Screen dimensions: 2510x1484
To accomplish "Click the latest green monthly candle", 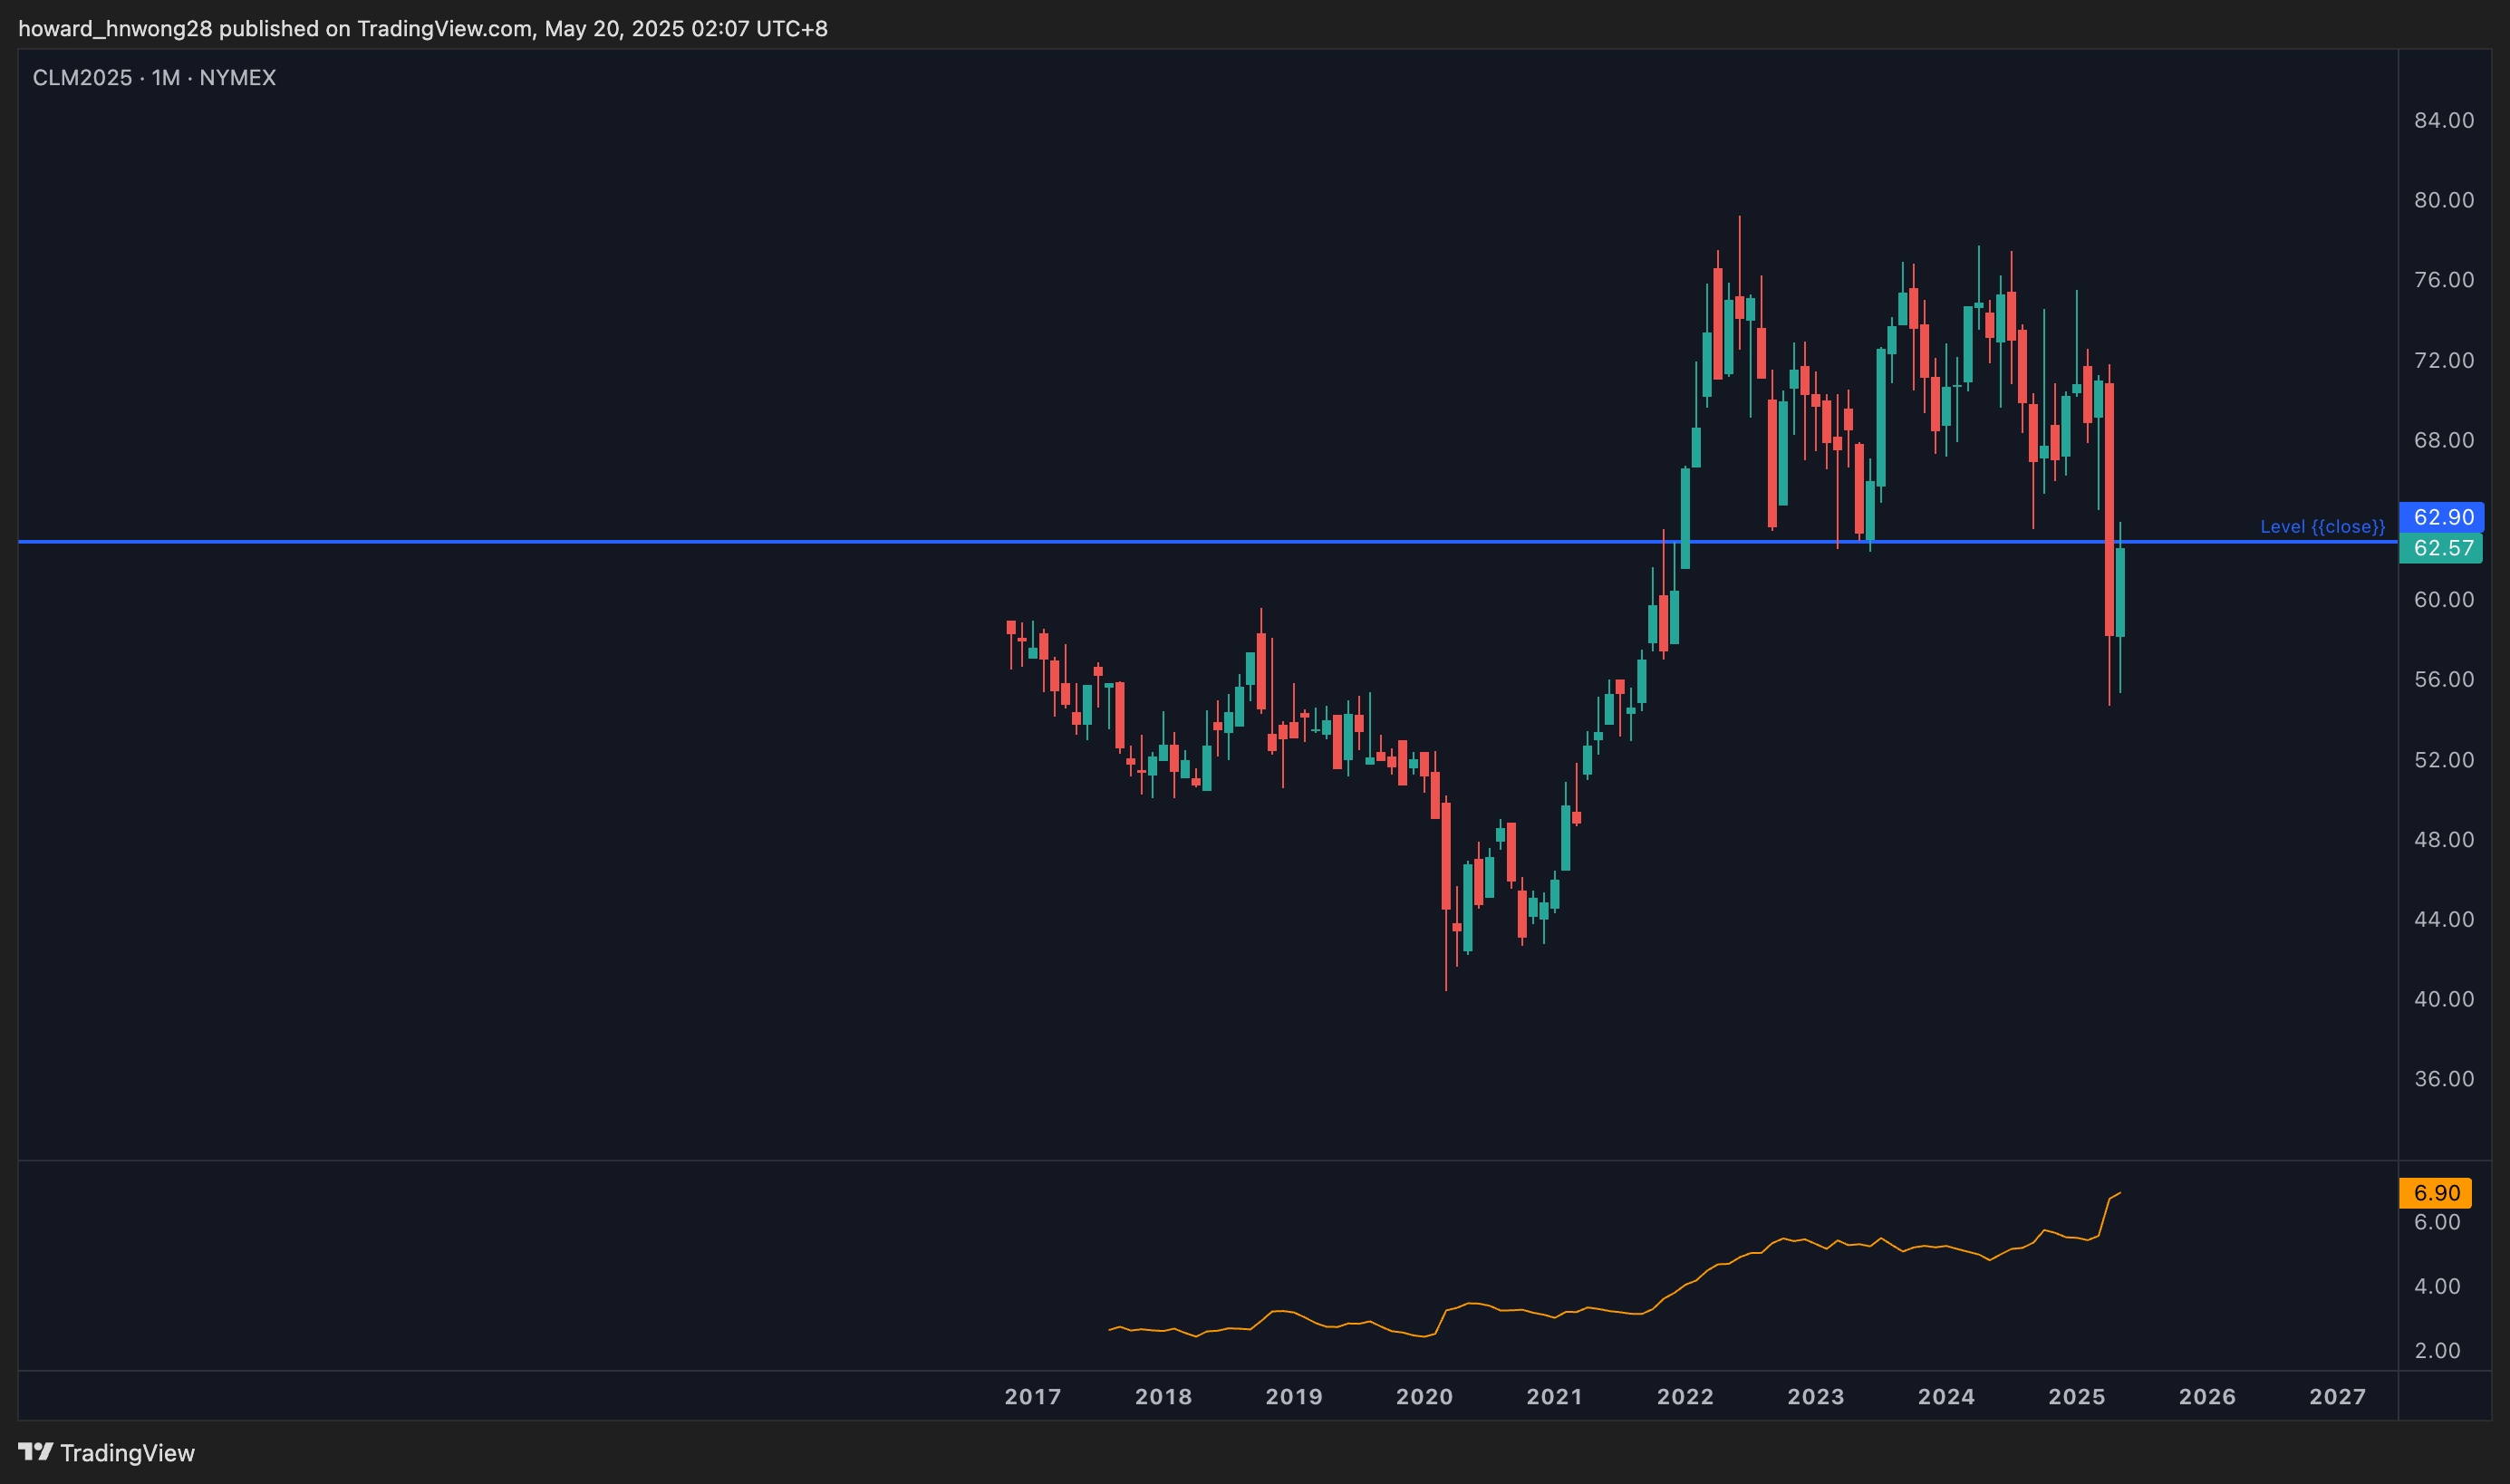I will tap(2120, 592).
